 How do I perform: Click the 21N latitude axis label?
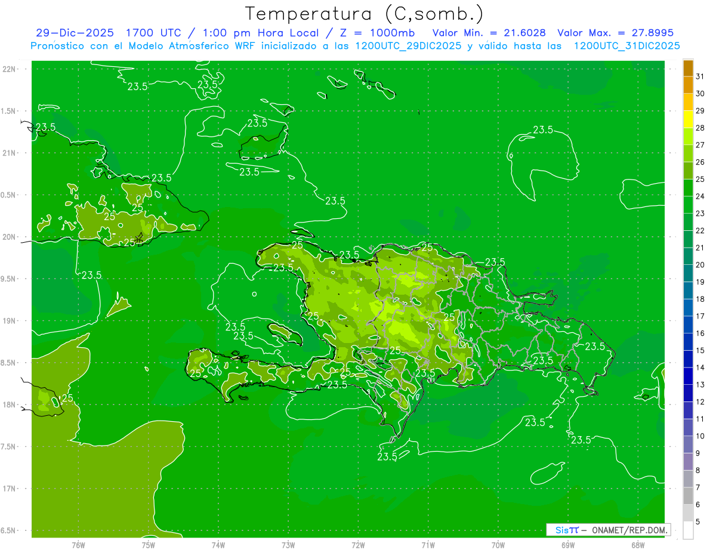(x=8, y=153)
